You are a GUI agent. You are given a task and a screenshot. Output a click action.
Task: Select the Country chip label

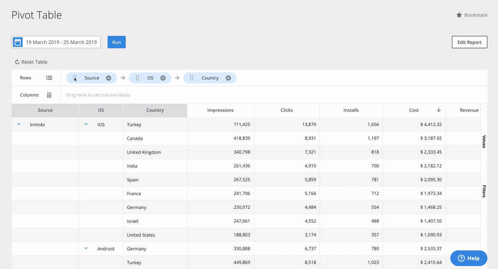pos(210,78)
